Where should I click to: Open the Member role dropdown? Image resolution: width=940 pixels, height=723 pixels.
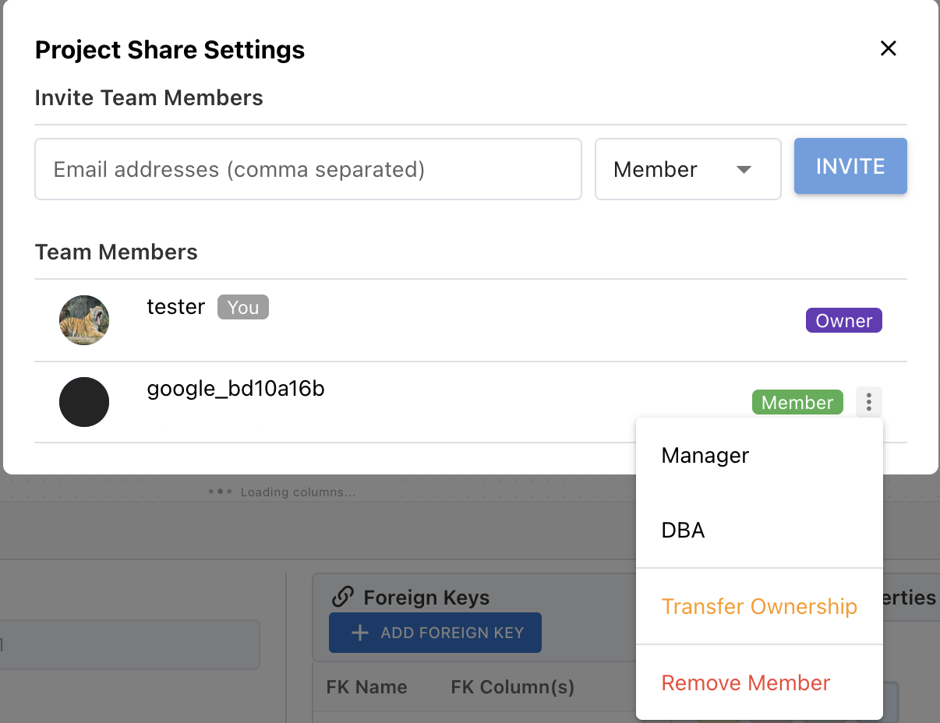687,169
